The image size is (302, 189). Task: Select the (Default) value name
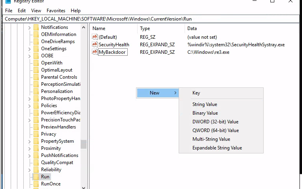coord(108,37)
